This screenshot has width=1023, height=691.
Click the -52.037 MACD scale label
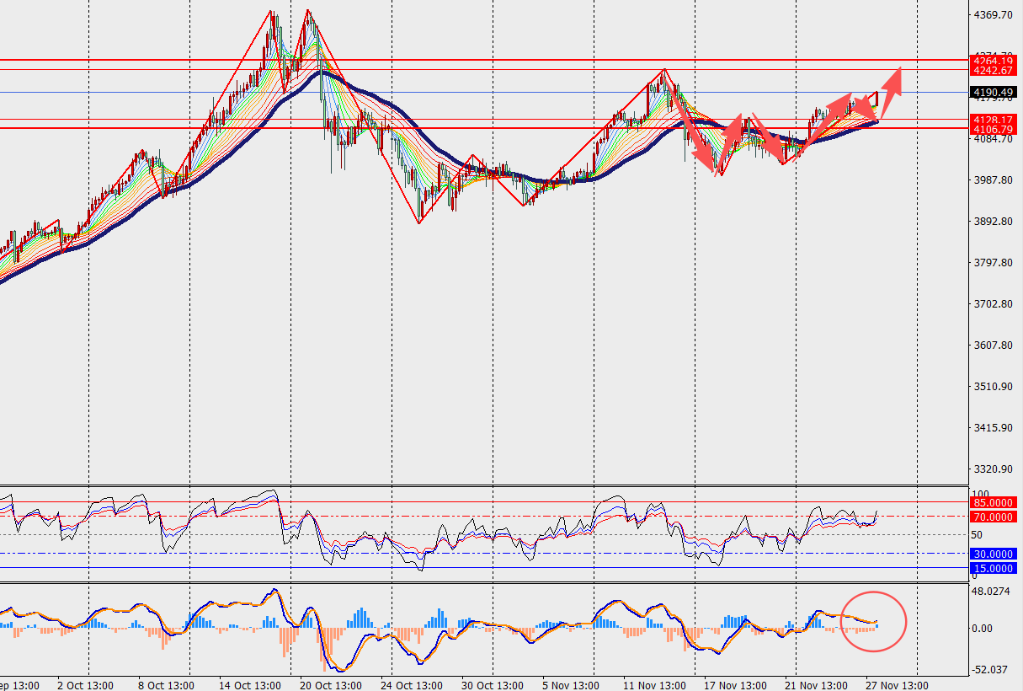[990, 670]
